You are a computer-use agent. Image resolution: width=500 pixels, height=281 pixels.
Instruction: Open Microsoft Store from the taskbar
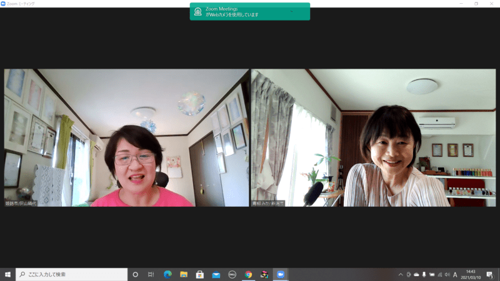point(200,274)
